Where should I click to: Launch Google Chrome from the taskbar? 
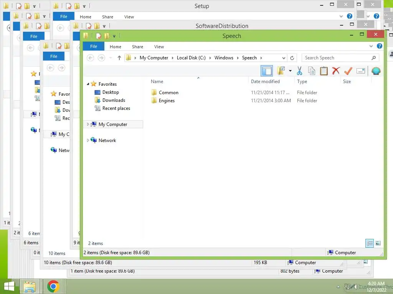[x=53, y=286]
